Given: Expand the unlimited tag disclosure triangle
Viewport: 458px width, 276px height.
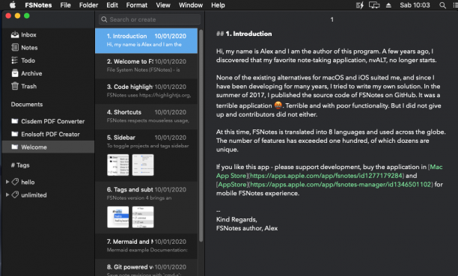Looking at the screenshot, I should [x=7, y=194].
